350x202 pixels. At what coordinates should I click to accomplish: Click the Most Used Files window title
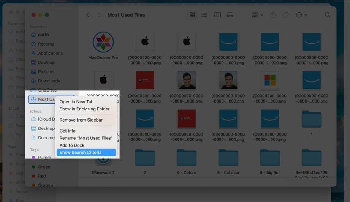point(126,15)
